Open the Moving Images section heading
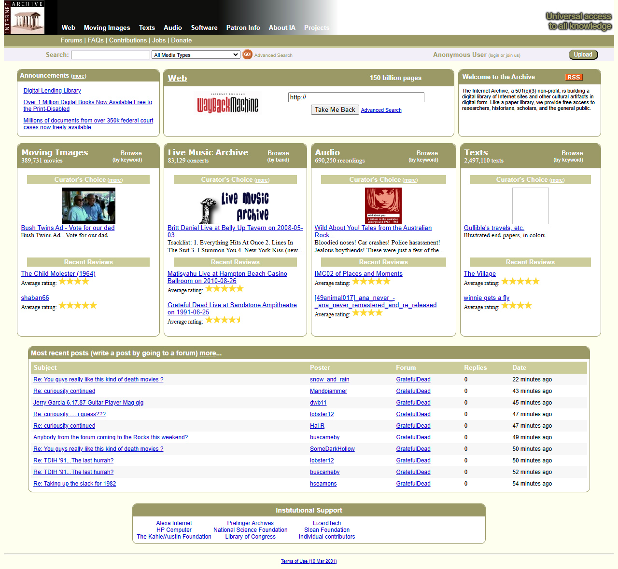Viewport: 618px width, 569px height. click(x=55, y=152)
